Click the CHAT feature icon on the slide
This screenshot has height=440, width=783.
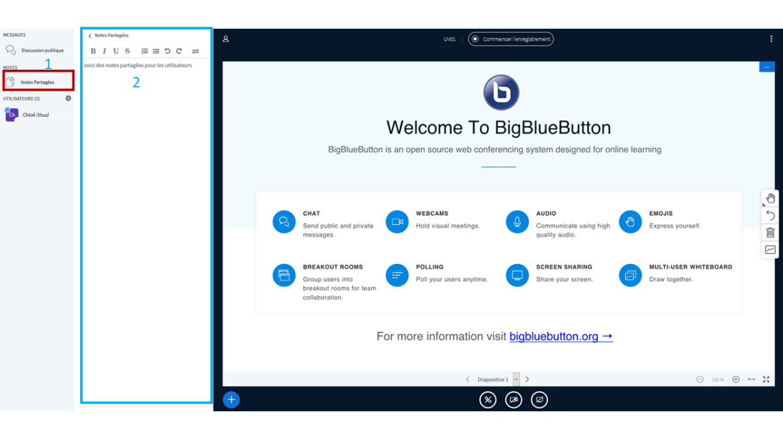point(284,222)
